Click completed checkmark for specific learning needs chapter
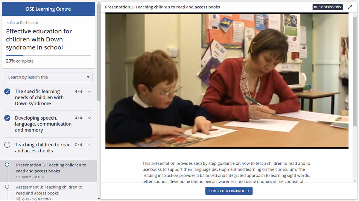The height and width of the screenshot is (201, 359). [7, 92]
